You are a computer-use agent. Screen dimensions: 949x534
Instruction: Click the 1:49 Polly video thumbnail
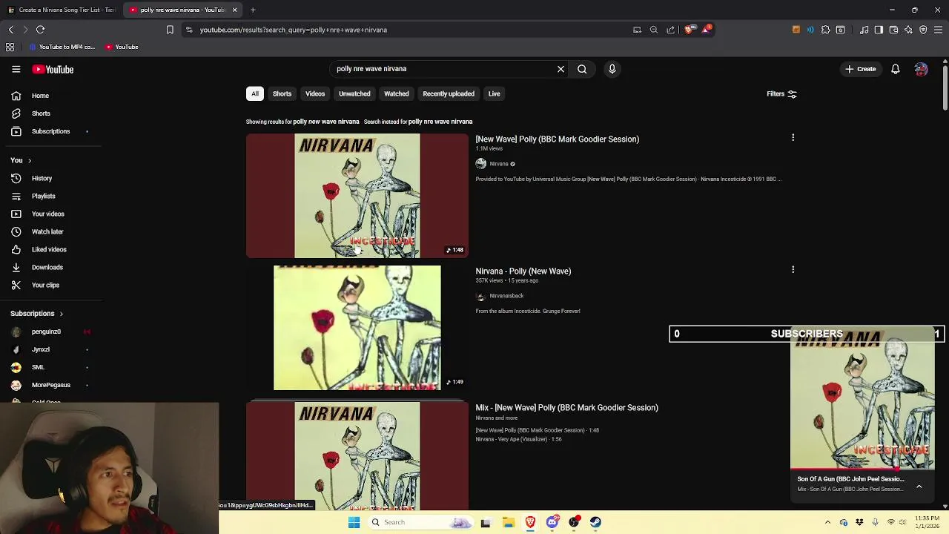coord(357,328)
